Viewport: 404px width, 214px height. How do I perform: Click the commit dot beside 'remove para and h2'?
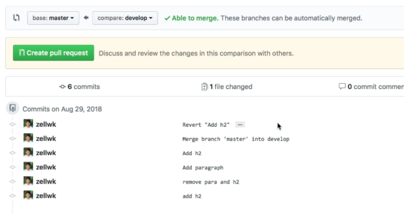(12, 181)
